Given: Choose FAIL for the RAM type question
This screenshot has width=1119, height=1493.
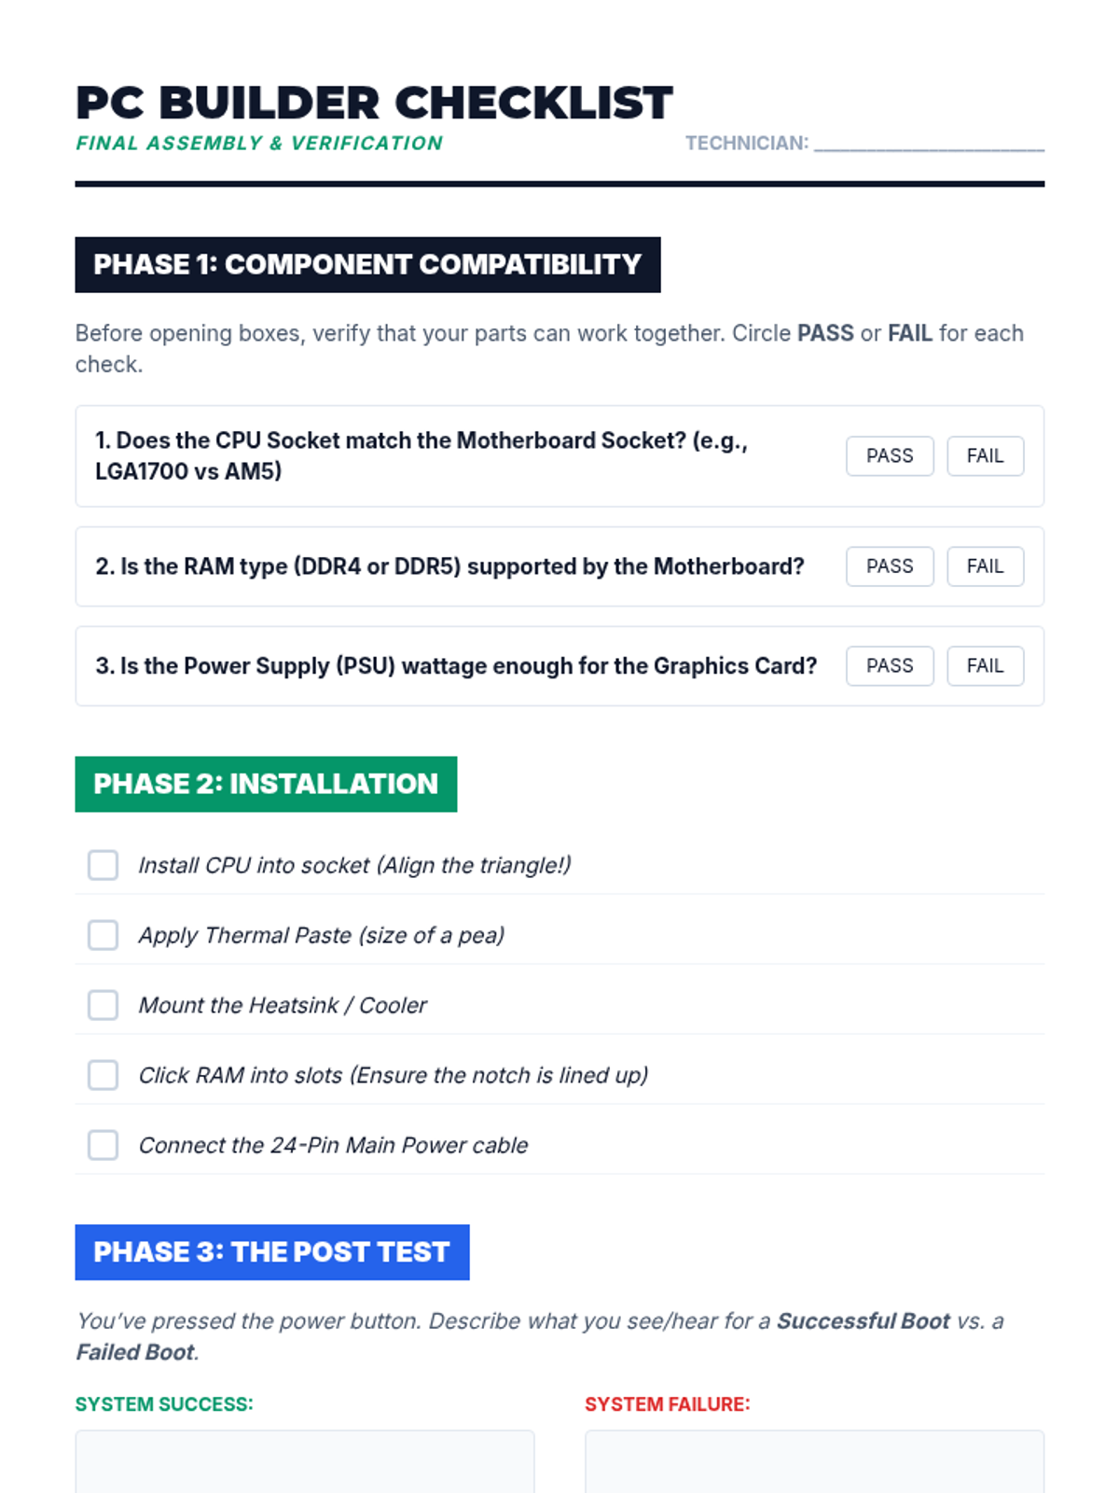Looking at the screenshot, I should click(x=985, y=566).
